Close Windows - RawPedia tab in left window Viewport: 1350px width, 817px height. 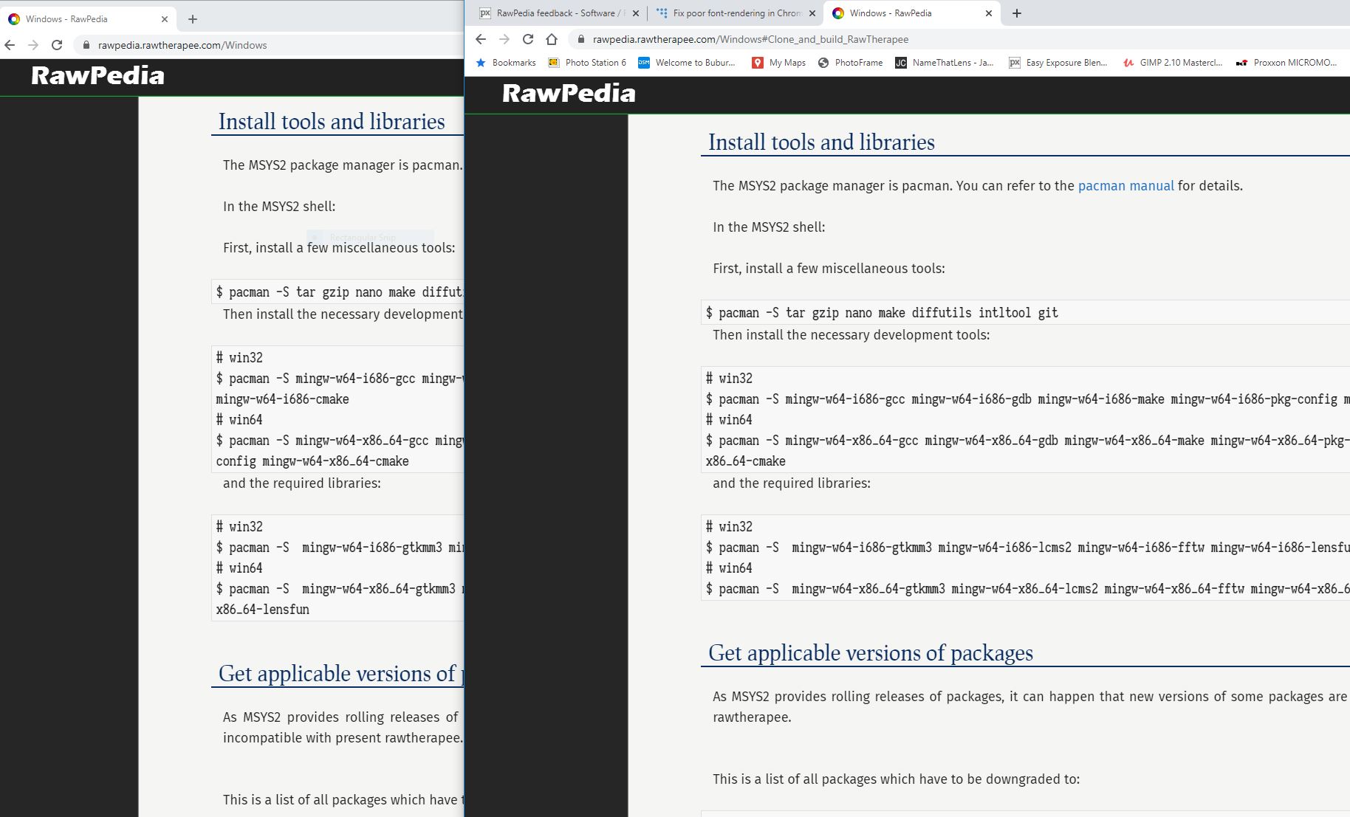pos(164,19)
